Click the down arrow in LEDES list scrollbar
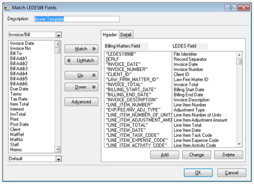254x184 pixels. (239, 144)
